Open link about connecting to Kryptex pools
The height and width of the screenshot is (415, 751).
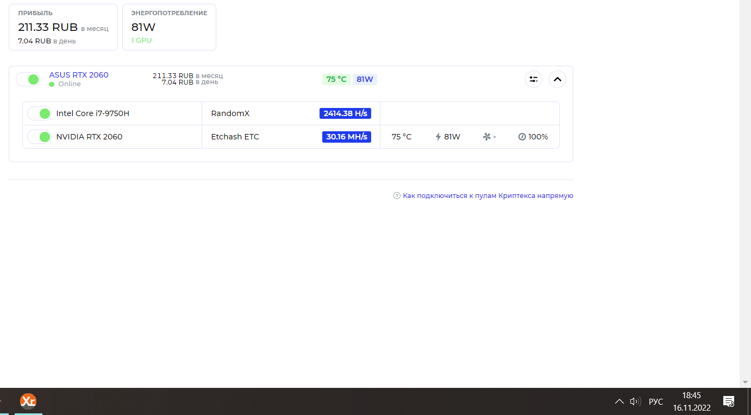tap(487, 196)
